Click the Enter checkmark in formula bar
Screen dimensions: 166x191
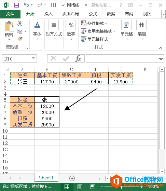tap(66, 58)
